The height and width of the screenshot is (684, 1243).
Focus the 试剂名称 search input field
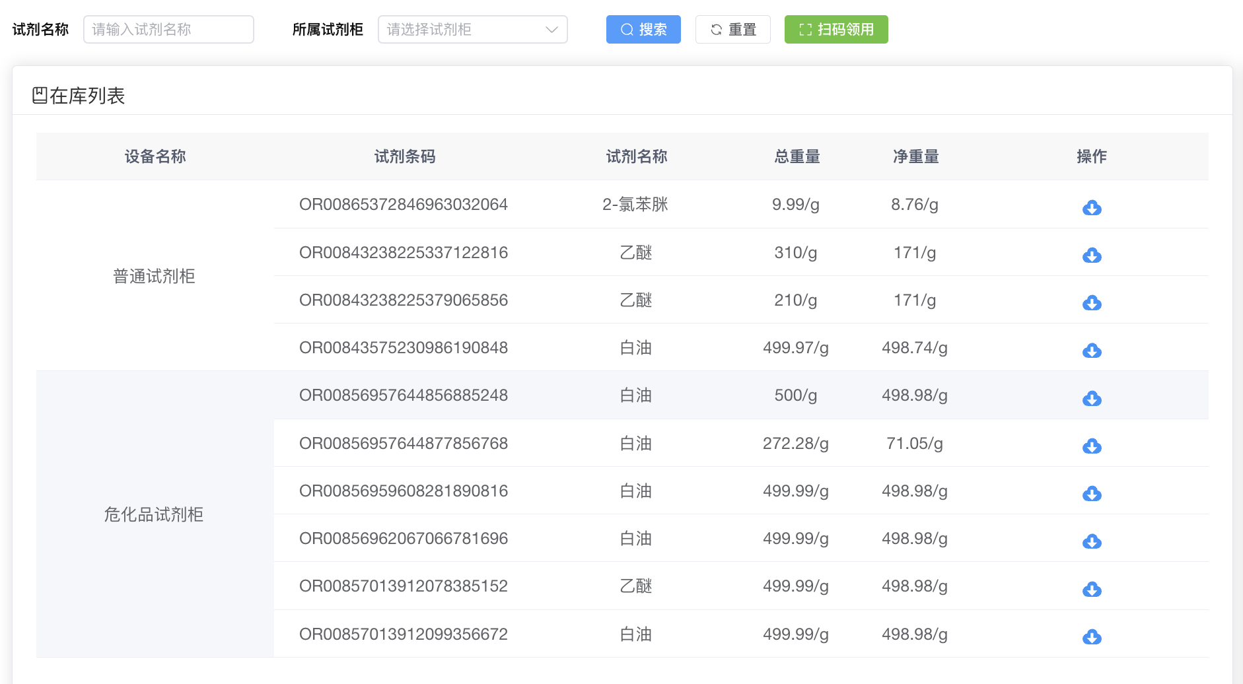(168, 30)
